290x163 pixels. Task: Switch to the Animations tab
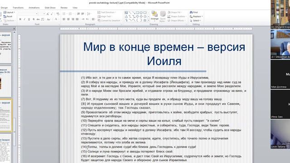click(x=34, y=8)
